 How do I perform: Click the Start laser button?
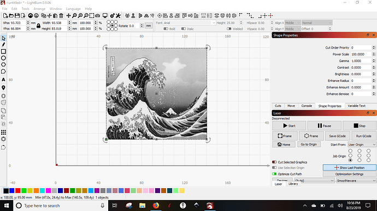[289, 126]
